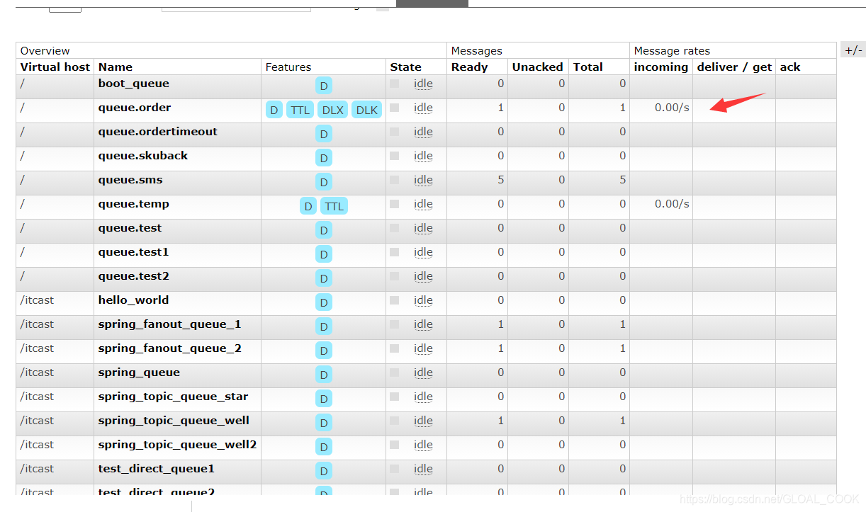866x512 pixels.
Task: Click the D badge of spring_topic_queue_star
Action: coord(324,399)
